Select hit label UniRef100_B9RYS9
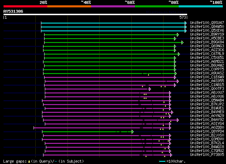Screen dimensions: 226x164 (x=207, y=34)
